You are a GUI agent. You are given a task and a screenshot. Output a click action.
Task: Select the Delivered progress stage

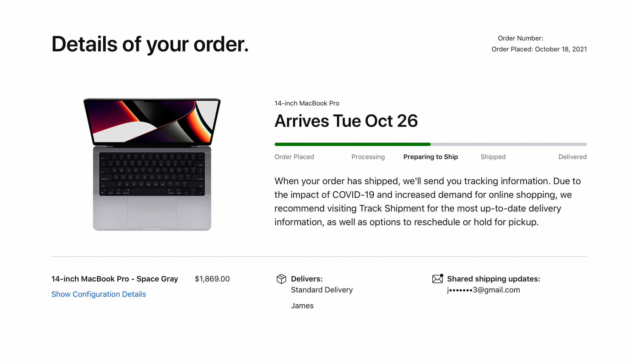[572, 157]
